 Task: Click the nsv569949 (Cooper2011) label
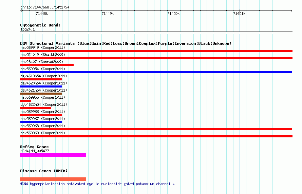coord(43,47)
